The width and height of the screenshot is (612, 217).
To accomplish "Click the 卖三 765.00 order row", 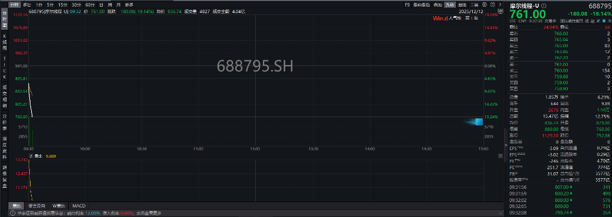I will pos(559,45).
